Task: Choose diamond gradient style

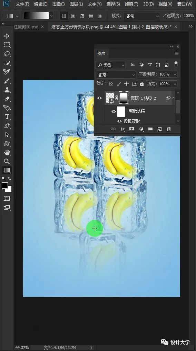Action: tap(100, 16)
